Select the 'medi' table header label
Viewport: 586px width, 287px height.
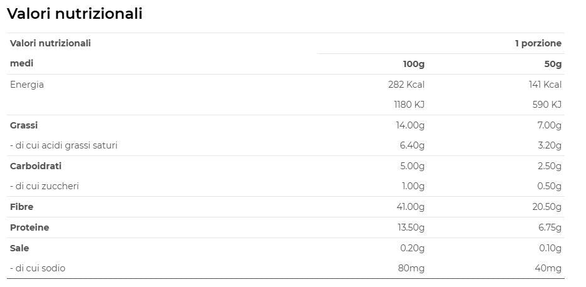tap(21, 64)
